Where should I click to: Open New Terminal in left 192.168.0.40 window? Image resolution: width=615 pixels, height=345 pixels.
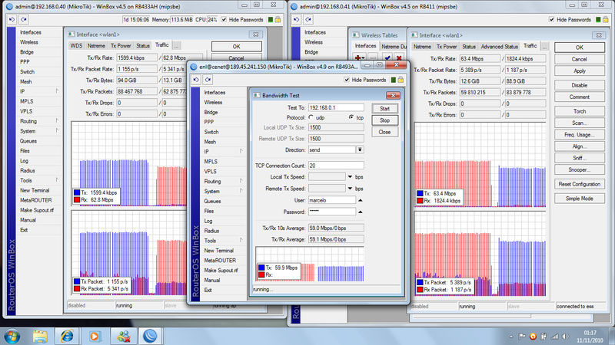point(35,190)
